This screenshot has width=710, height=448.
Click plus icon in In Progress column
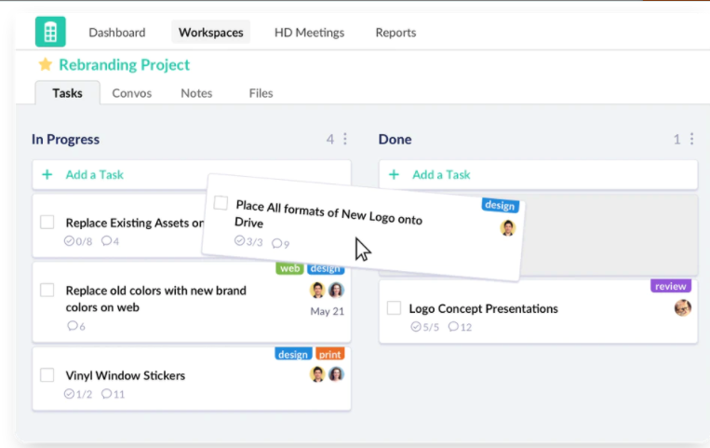coord(47,174)
